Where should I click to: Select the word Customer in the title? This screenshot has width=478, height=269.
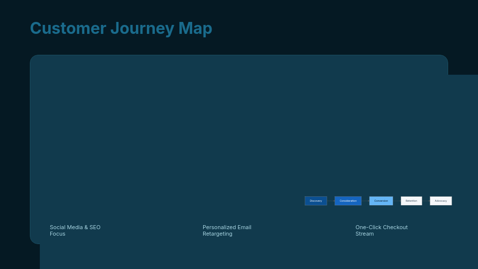click(x=68, y=28)
